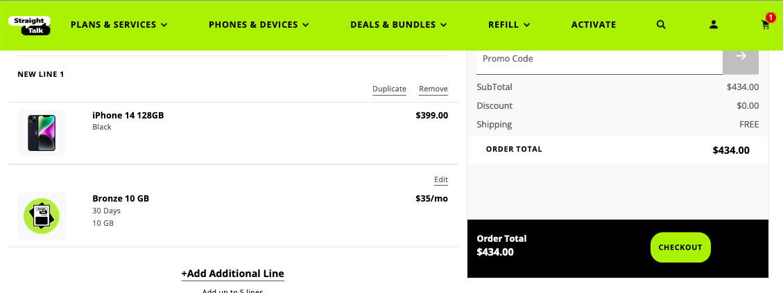Remove New Line 1 from cart

tap(433, 89)
